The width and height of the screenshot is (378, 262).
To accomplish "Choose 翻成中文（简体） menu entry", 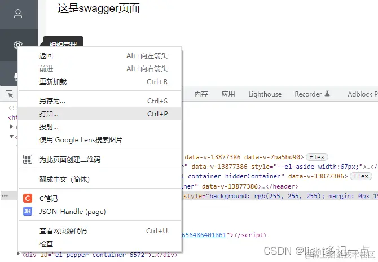I will pyautogui.click(x=100, y=179).
